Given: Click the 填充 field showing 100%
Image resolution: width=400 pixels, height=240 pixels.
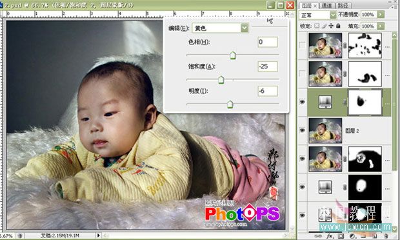Looking at the screenshot, I should pos(369,26).
